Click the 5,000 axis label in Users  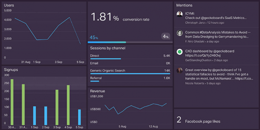click(8, 10)
